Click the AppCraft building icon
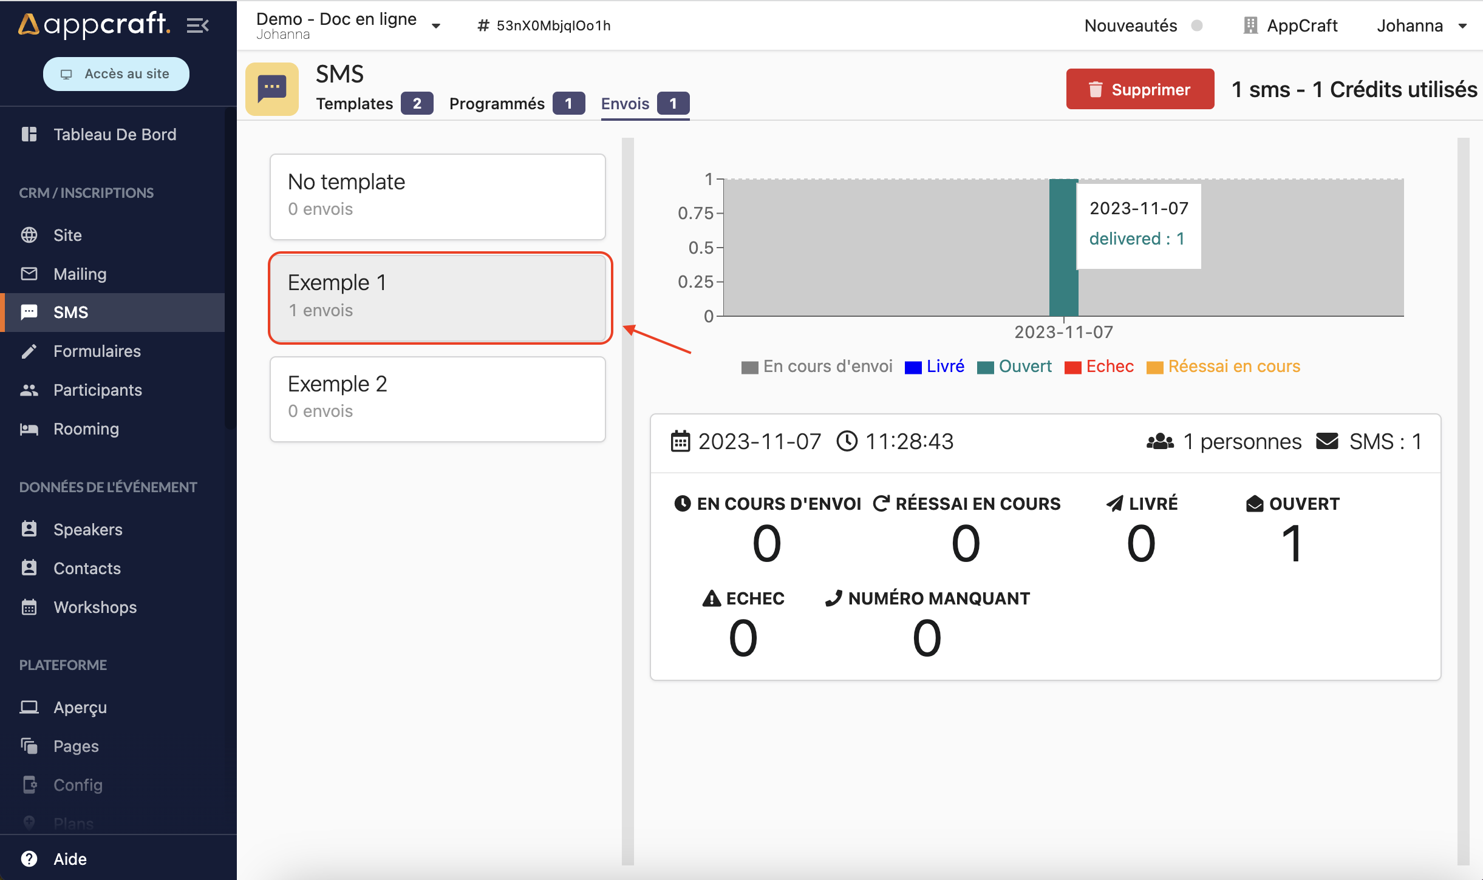 point(1250,25)
